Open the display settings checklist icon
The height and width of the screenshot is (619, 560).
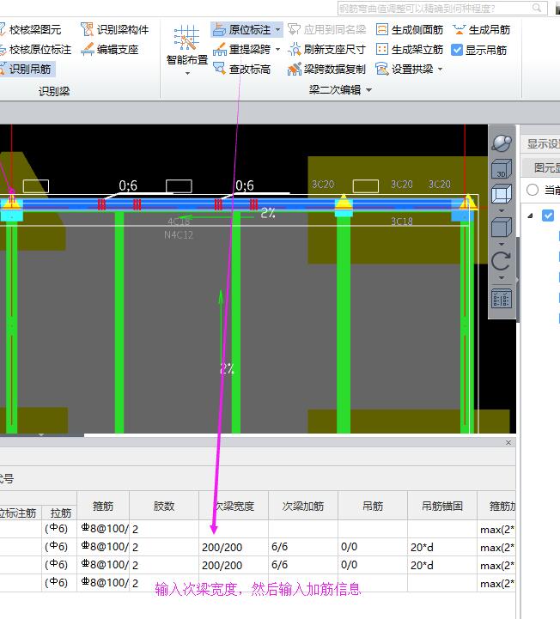(502, 298)
